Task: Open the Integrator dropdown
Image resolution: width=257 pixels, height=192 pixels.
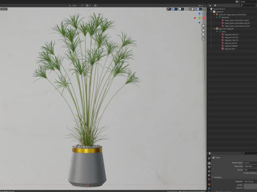Action: pos(251,181)
